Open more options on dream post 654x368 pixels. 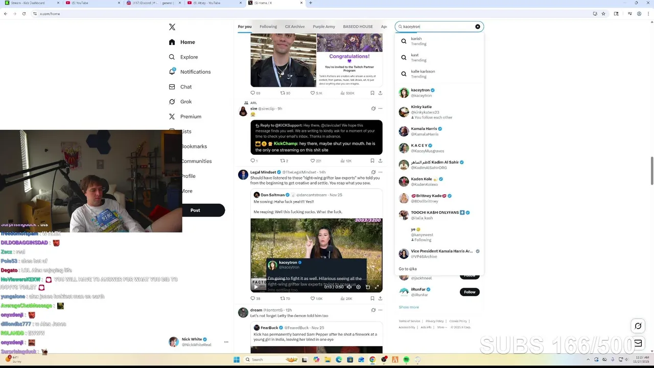[x=380, y=310]
